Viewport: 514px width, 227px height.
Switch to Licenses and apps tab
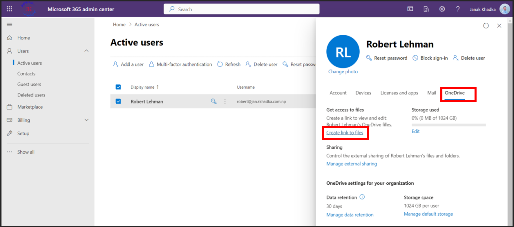[399, 93]
